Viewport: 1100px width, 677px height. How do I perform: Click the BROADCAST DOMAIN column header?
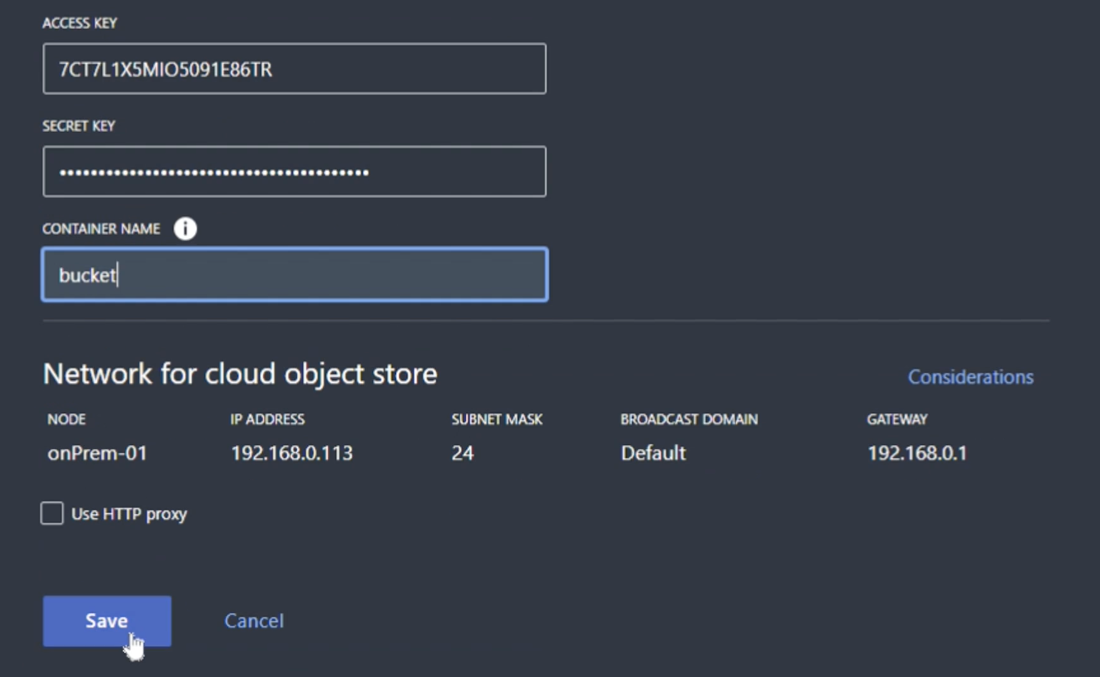[x=689, y=419]
